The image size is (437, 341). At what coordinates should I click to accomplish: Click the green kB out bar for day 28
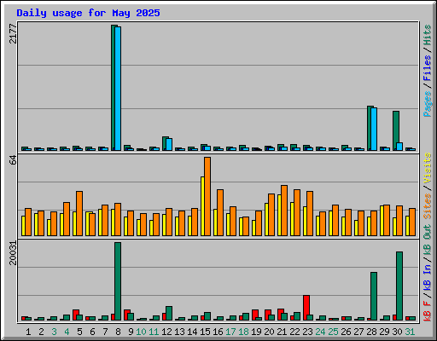374,296
